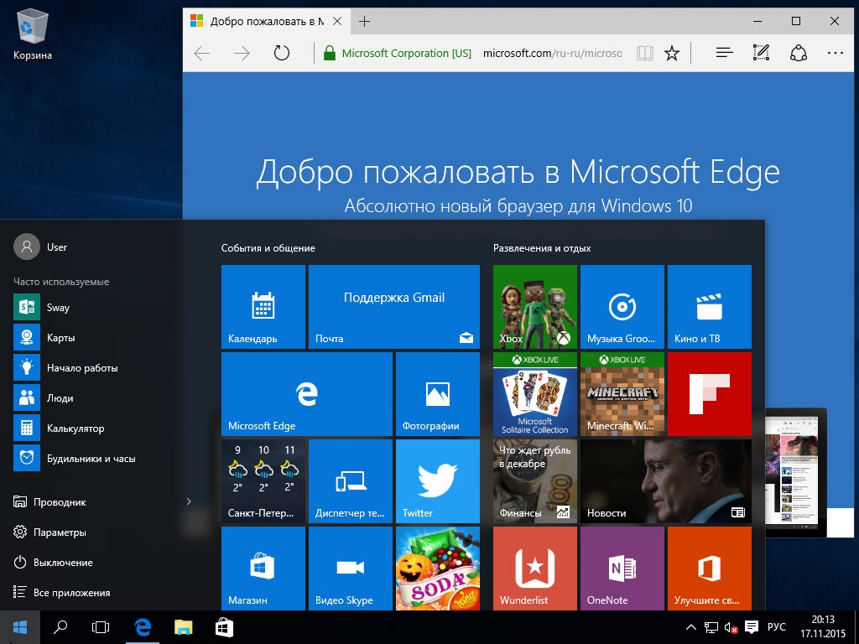The height and width of the screenshot is (644, 859).
Task: Close the Добро пожаловать tab
Action: coord(337,21)
